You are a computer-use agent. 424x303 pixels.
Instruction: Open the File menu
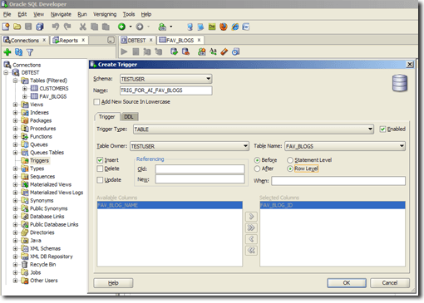point(7,14)
